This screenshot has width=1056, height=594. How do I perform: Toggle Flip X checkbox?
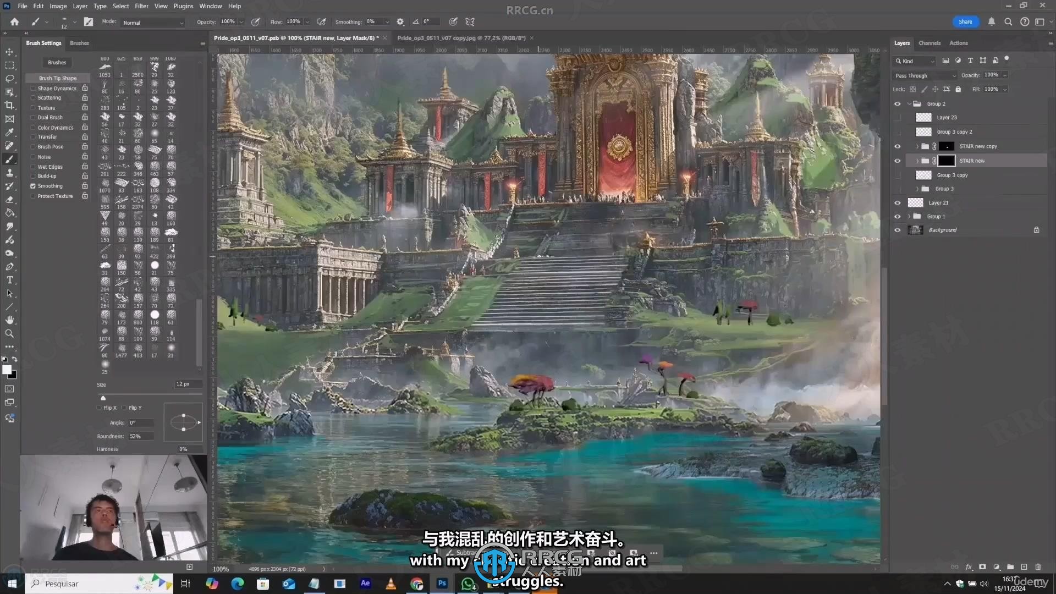[x=100, y=408]
